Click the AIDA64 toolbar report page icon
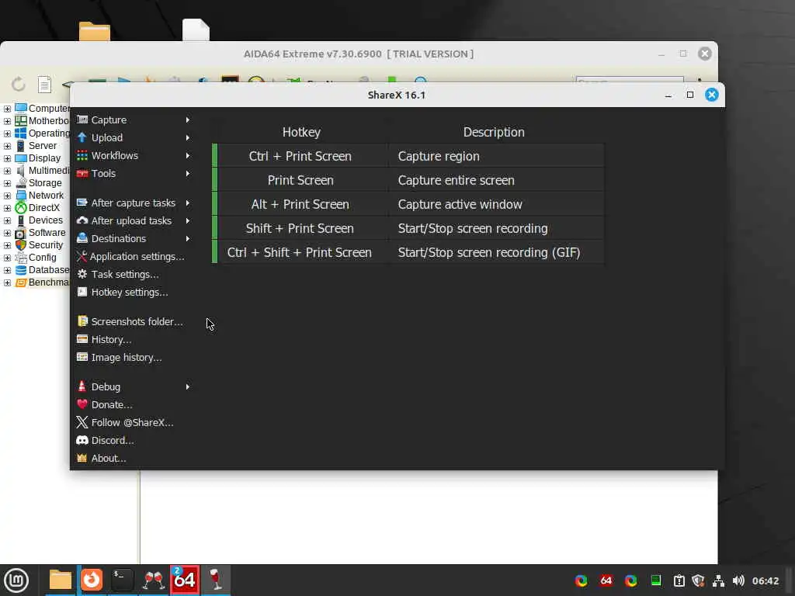This screenshot has height=596, width=795. click(x=44, y=85)
